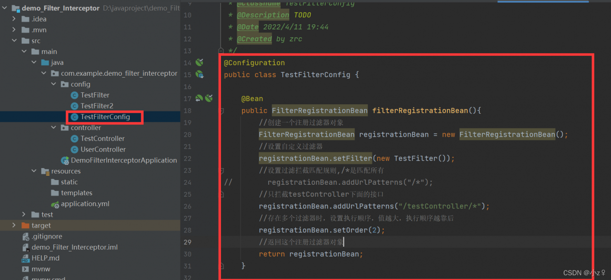Select the templates folder name
Image resolution: width=611 pixels, height=280 pixels.
77,193
